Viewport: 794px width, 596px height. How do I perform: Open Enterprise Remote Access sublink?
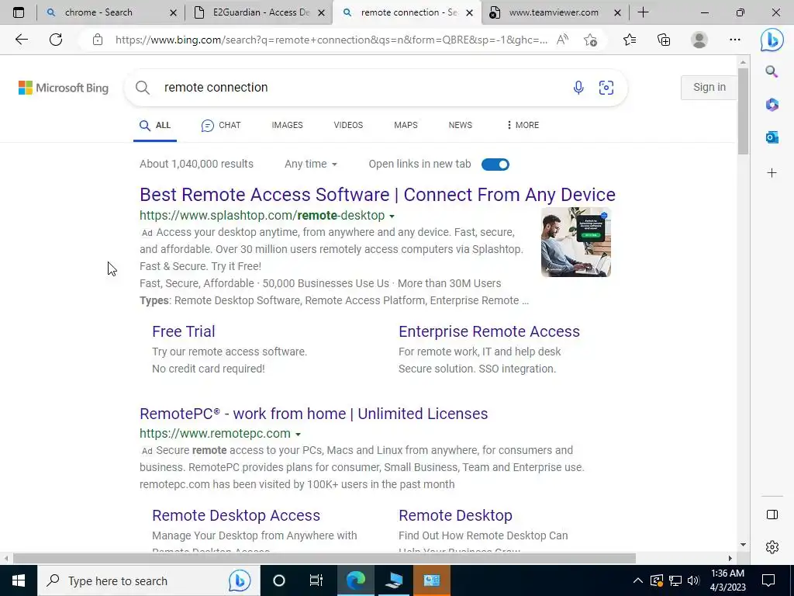click(x=489, y=331)
